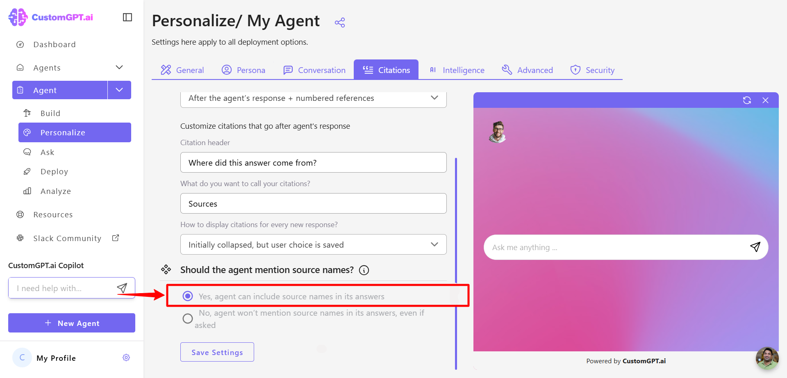The image size is (787, 378).
Task: Click the info icon next to source names question
Action: click(x=364, y=270)
